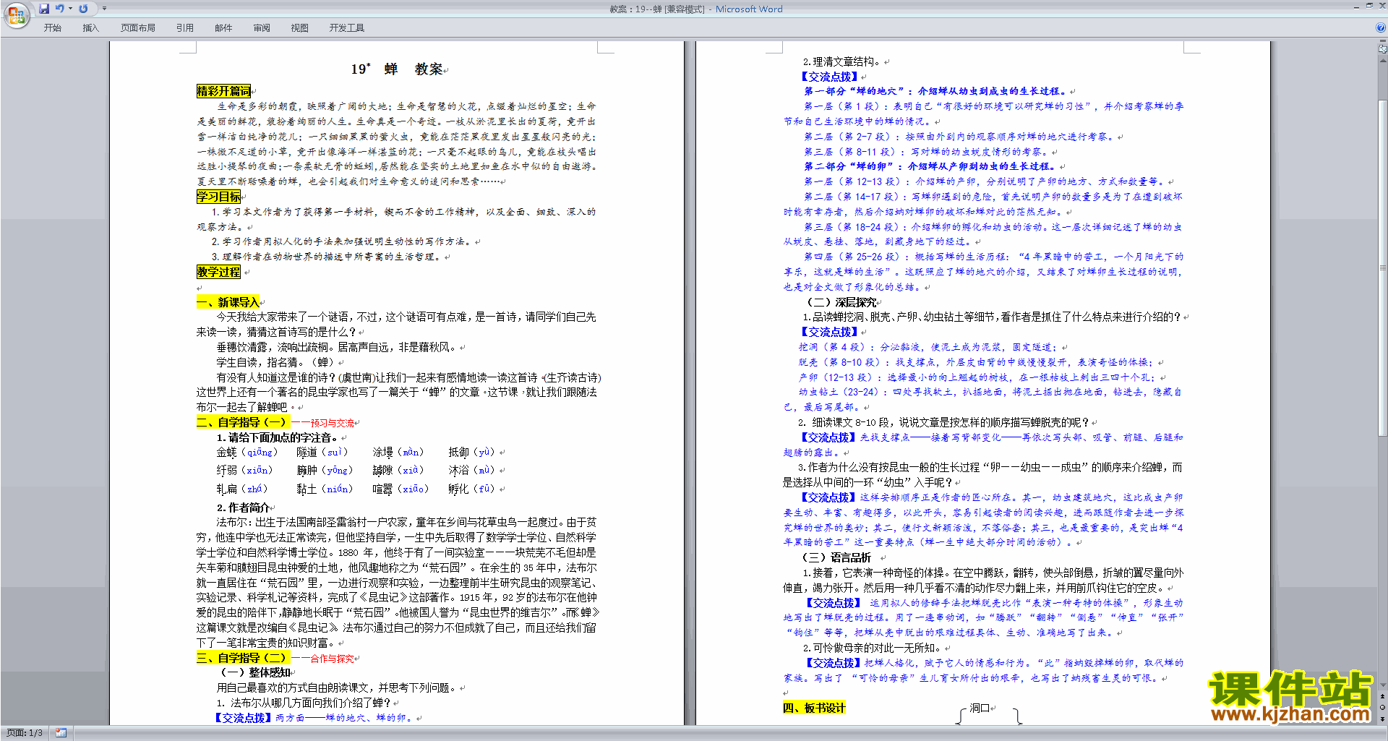Toggle the ruler via the View Ruler icon
The height and width of the screenshot is (741, 1388).
coord(1383,49)
